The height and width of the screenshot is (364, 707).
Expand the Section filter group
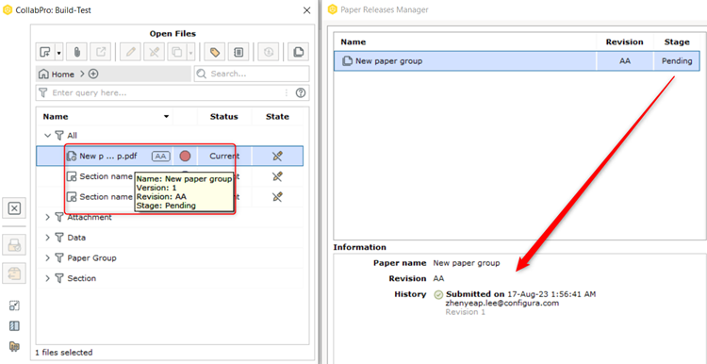pos(48,278)
